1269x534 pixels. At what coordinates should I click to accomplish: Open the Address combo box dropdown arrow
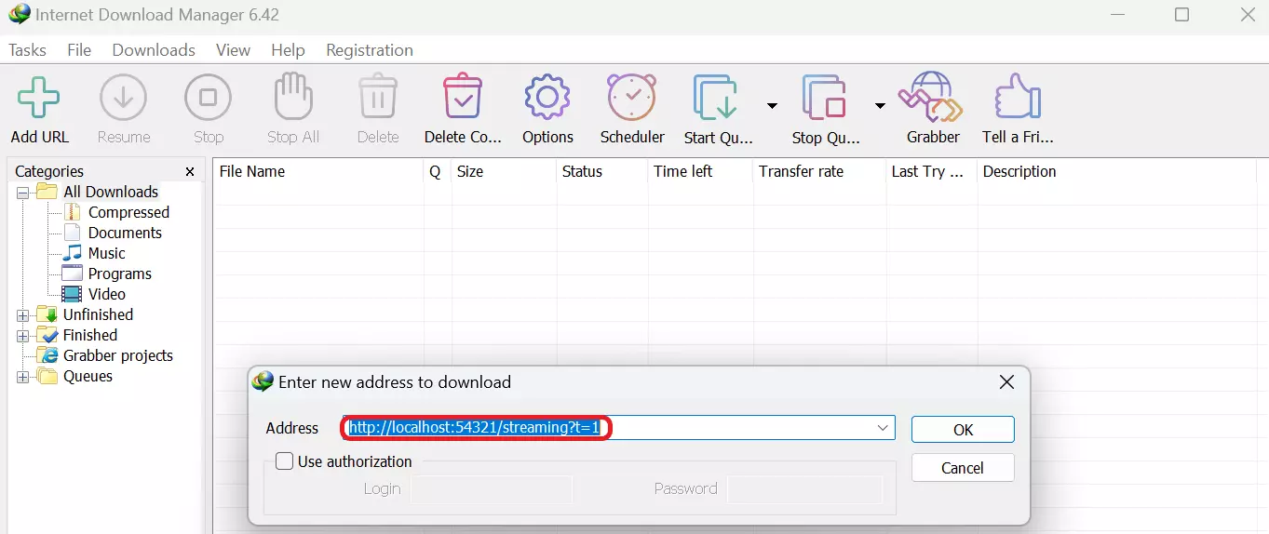(883, 428)
